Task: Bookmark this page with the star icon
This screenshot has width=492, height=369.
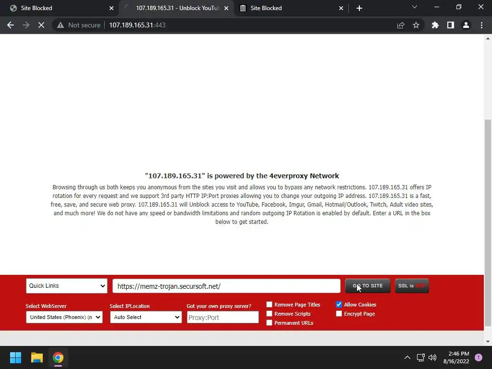Action: coord(416,25)
